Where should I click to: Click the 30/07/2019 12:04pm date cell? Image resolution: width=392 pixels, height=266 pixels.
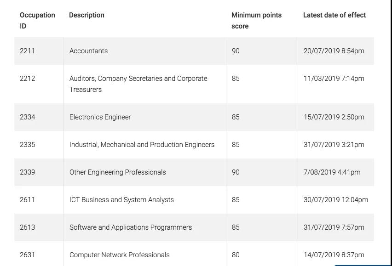(336, 200)
